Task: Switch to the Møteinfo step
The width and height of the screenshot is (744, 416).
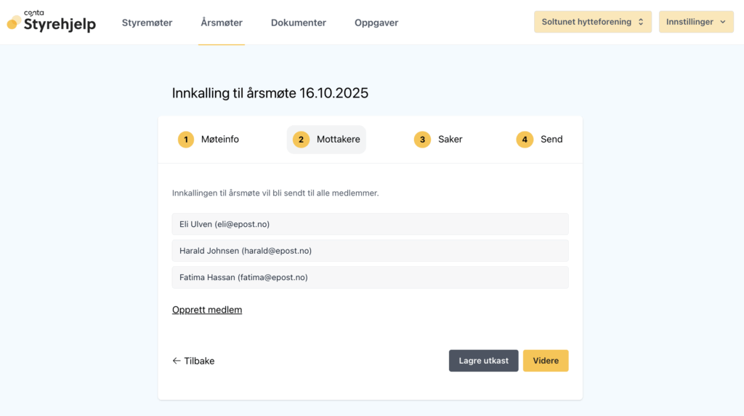Action: tap(220, 140)
